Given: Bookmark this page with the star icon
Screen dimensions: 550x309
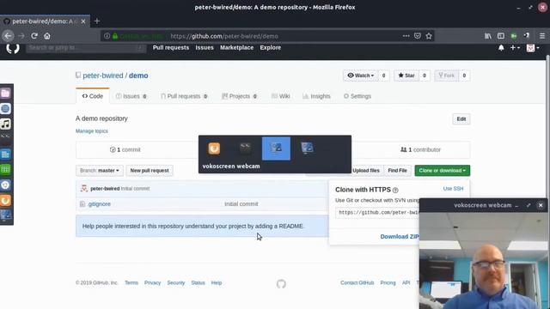Looking at the screenshot, I should pyautogui.click(x=429, y=36).
